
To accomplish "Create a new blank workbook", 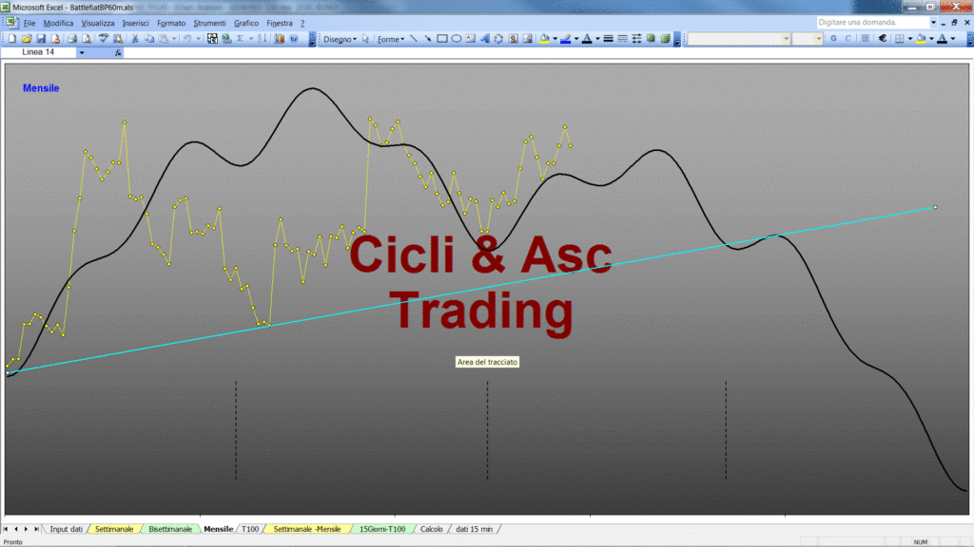I will [x=11, y=38].
